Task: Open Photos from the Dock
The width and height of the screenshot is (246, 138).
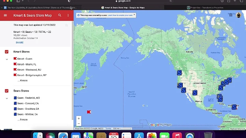Action: click(152, 136)
